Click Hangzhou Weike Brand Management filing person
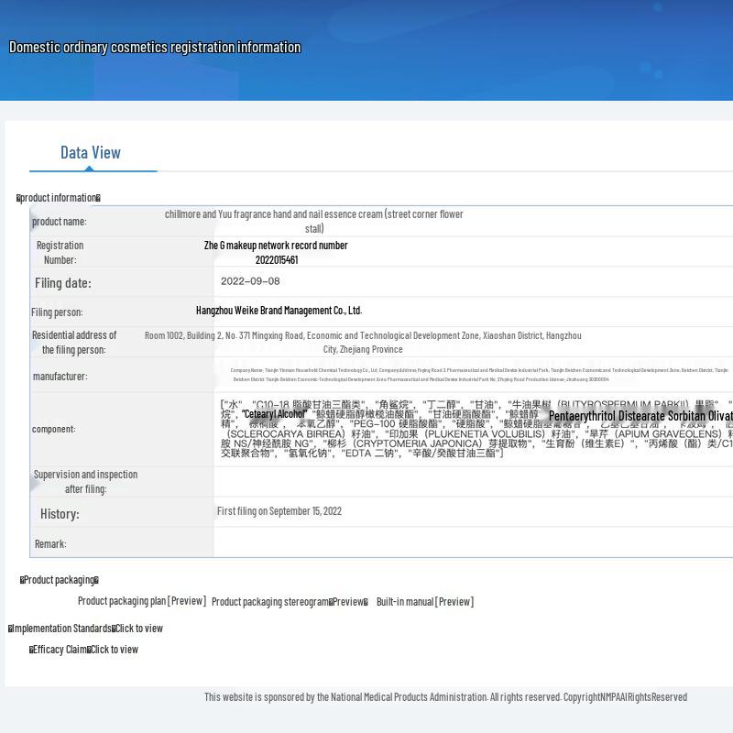The height and width of the screenshot is (733, 733). point(279,311)
